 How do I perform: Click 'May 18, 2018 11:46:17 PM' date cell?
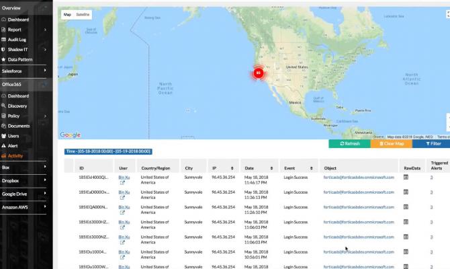[x=256, y=180]
